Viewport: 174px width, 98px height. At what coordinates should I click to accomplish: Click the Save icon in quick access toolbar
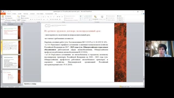pos(4,11)
